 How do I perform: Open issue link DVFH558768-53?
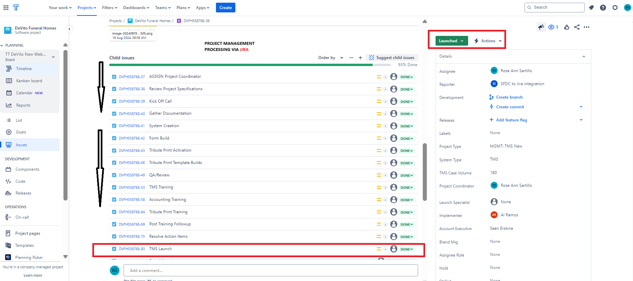[132, 187]
